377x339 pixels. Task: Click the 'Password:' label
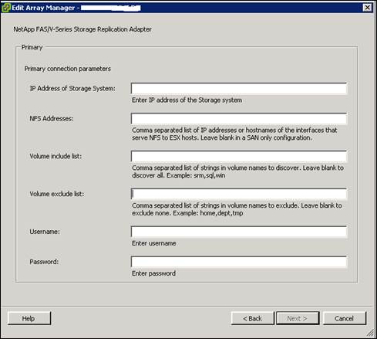coord(44,262)
